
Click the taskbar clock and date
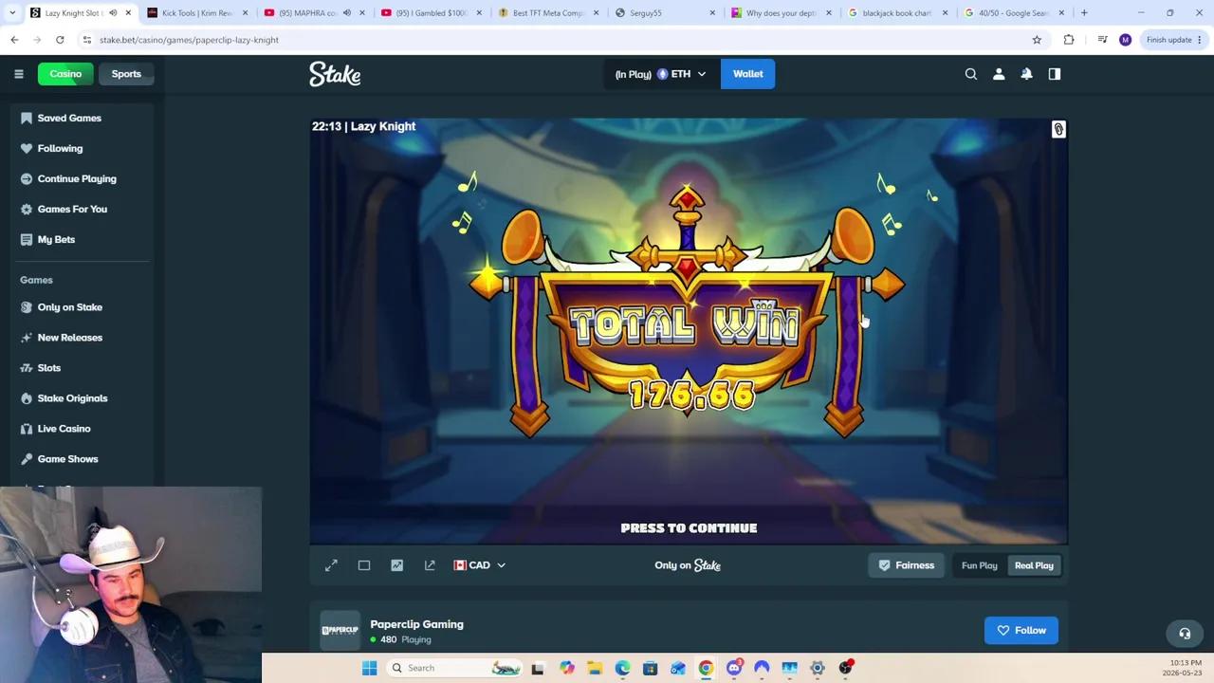click(1185, 668)
